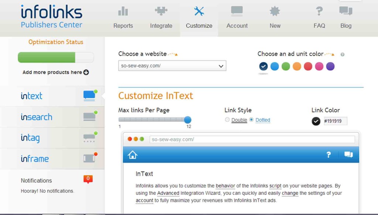
Task: Click the Double link style label
Action: (x=239, y=120)
